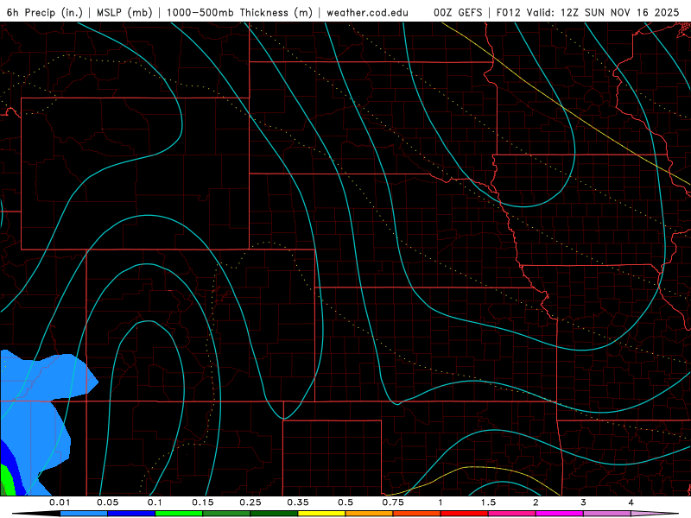Click "Valid: 12Z SUN NOV 16 2025" text
Image resolution: width=691 pixels, height=518 pixels.
click(603, 12)
